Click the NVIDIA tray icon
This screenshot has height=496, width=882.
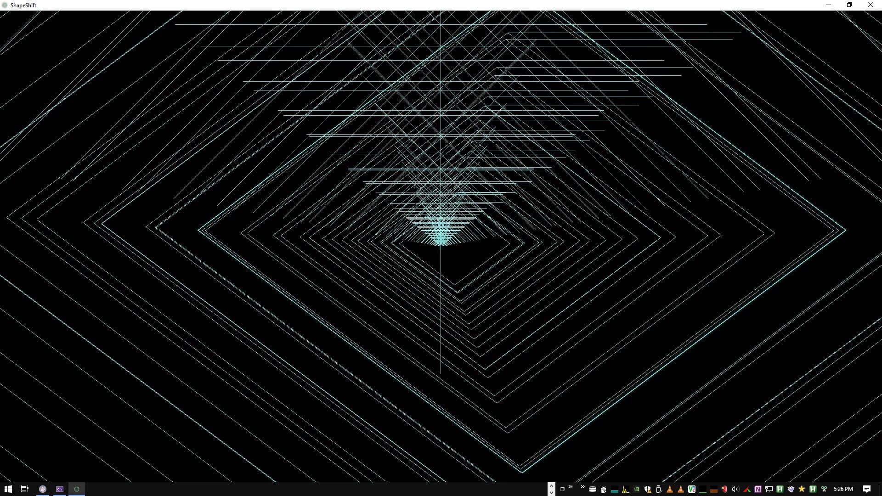pos(637,489)
